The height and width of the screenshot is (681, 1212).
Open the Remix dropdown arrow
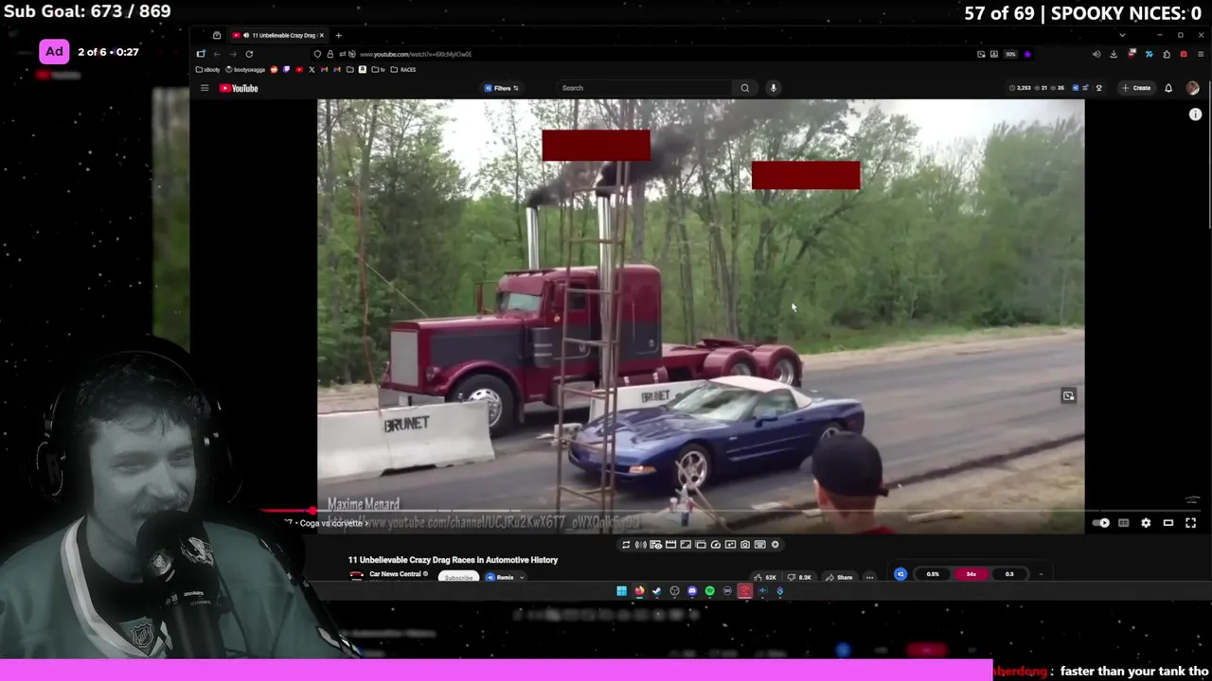tap(522, 577)
